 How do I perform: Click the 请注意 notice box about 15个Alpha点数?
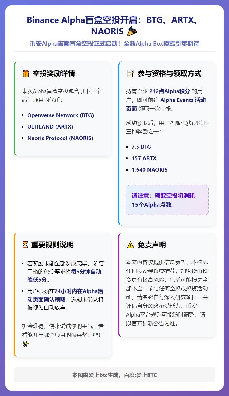[167, 200]
